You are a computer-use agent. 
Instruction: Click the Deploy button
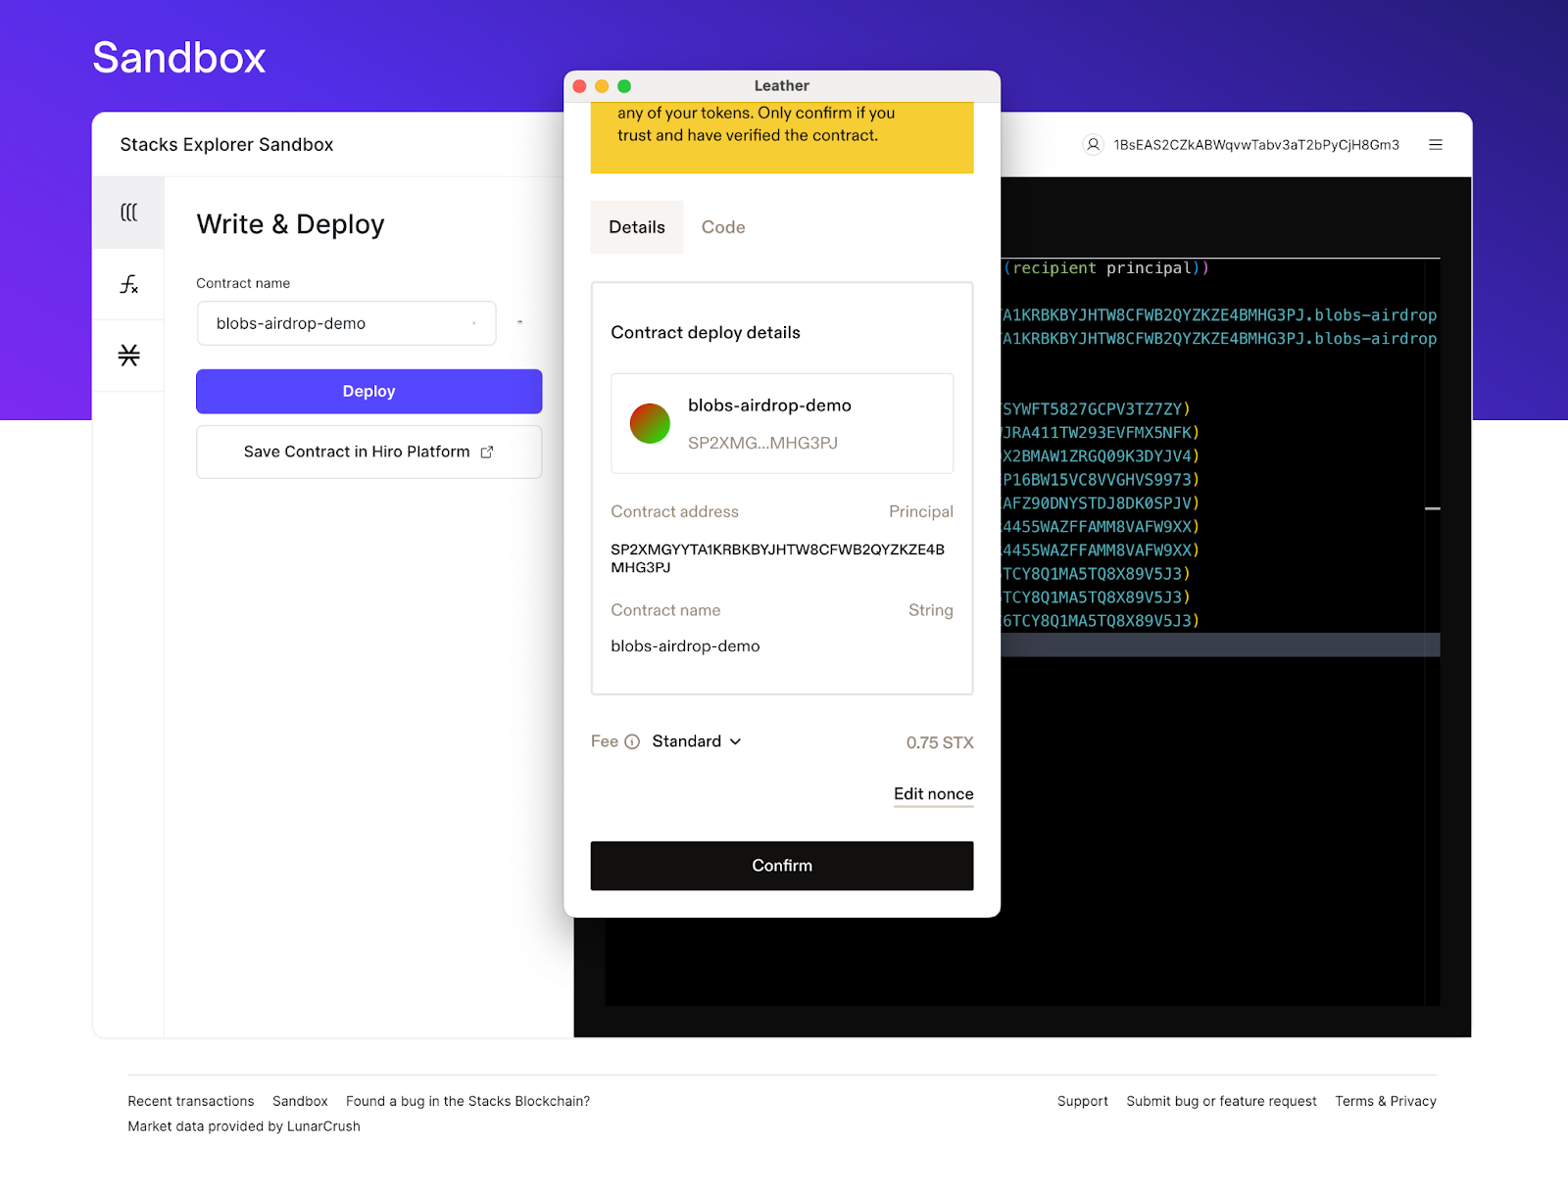(368, 391)
